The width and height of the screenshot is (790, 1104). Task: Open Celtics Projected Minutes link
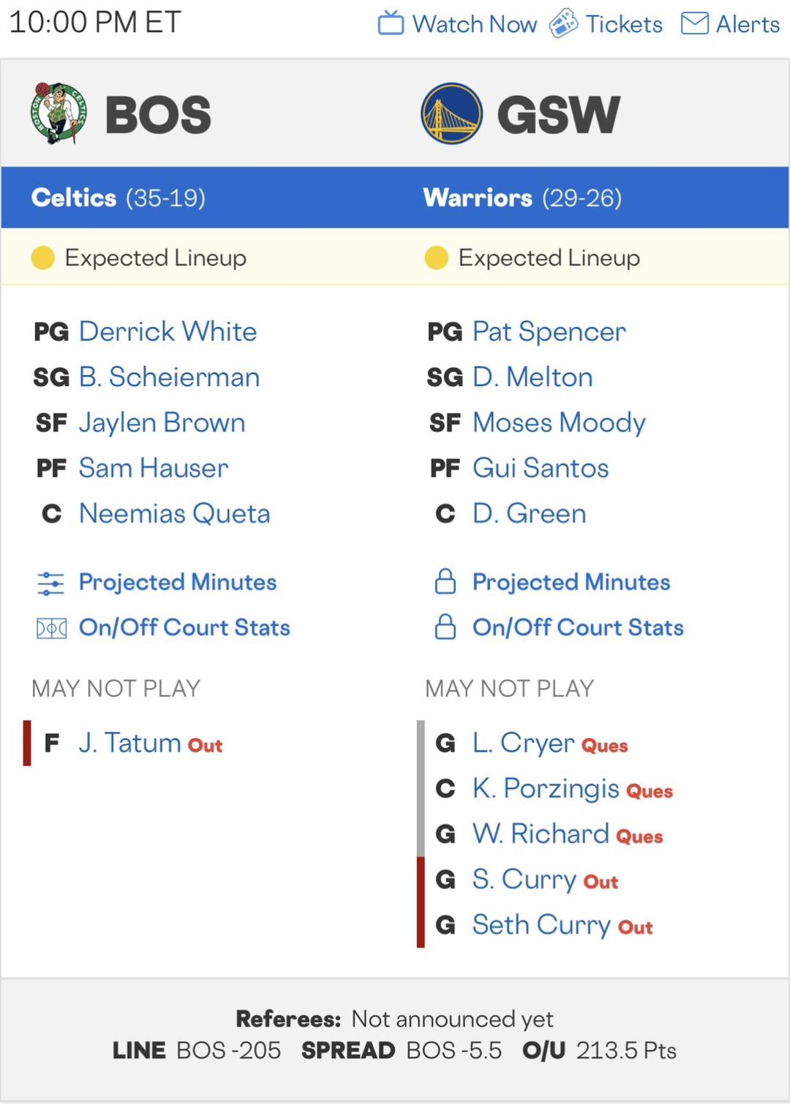coord(178,582)
